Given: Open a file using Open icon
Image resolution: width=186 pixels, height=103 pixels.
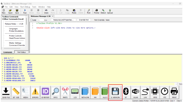Looking at the screenshot, I should (x=10, y=12).
